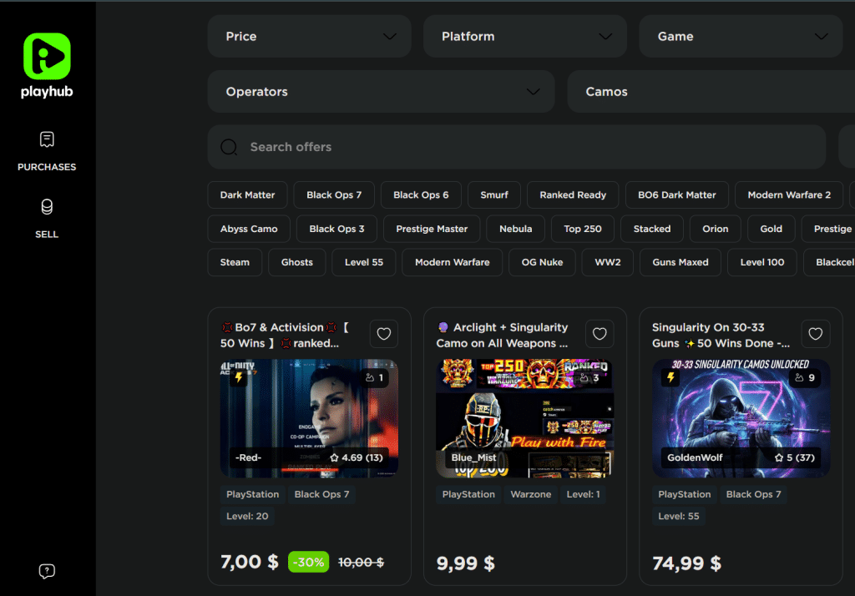Click the Search offers field
855x596 pixels.
click(516, 147)
